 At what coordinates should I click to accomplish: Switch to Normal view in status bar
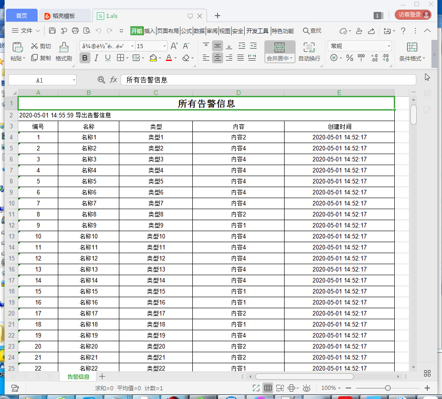tap(268, 388)
